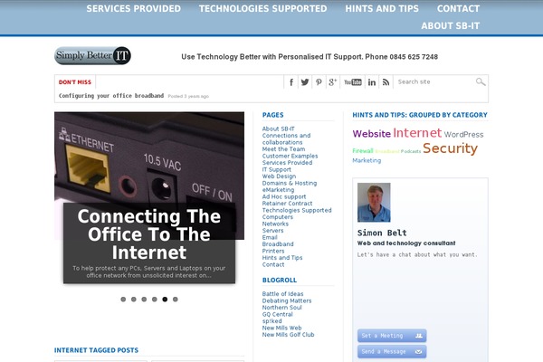Image resolution: width=543 pixels, height=362 pixels.
Task: Open Computers link
Action: (x=278, y=217)
